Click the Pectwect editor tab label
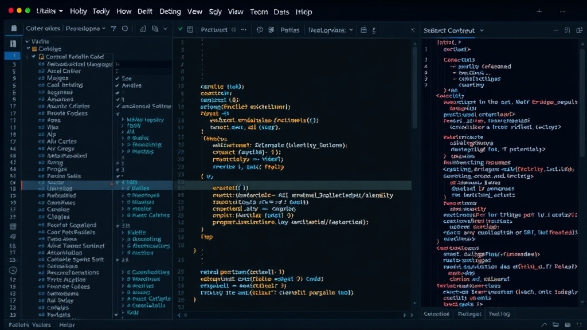 click(x=214, y=30)
